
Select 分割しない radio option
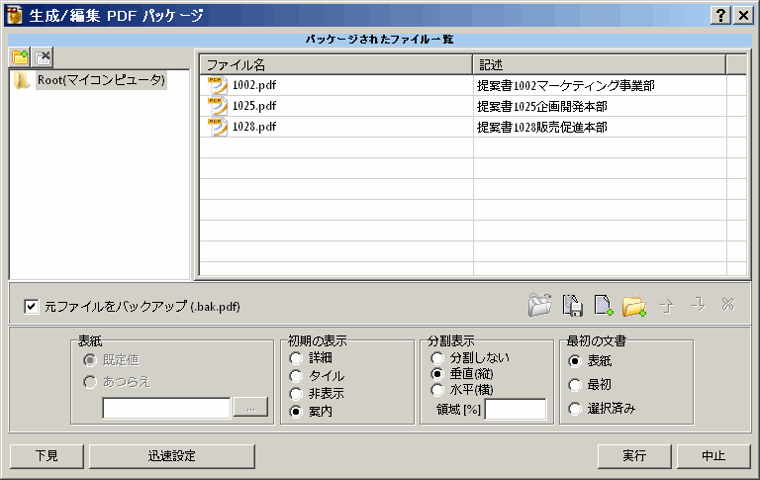437,358
